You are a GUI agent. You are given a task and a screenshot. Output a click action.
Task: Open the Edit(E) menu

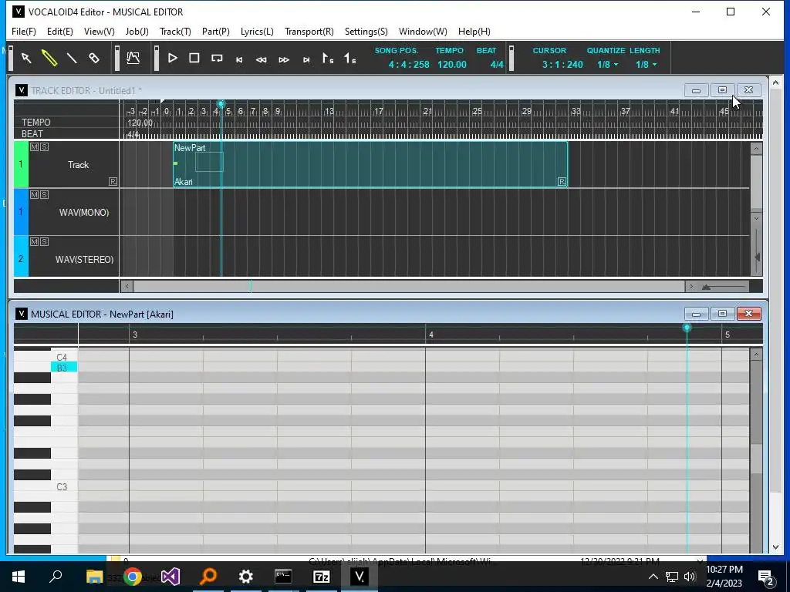pyautogui.click(x=60, y=31)
